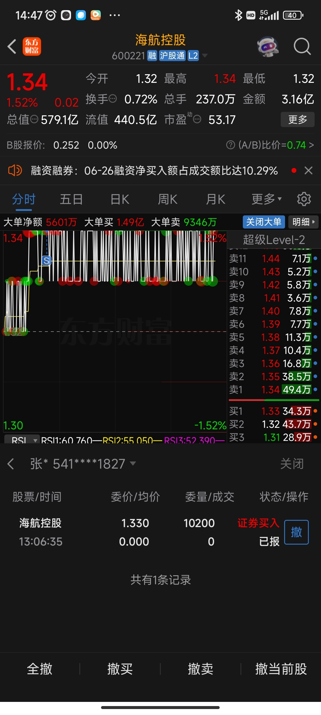Open the RSI indicator dropdown
Screen dimensions: 321x715
[x=22, y=439]
